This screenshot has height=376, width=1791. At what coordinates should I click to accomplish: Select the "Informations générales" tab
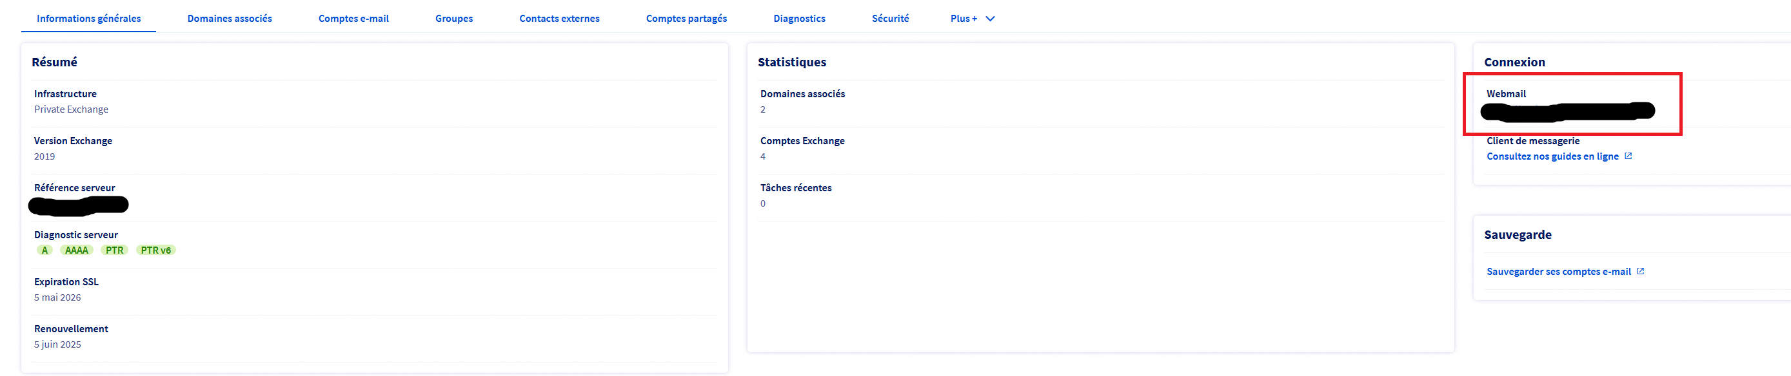tap(88, 19)
